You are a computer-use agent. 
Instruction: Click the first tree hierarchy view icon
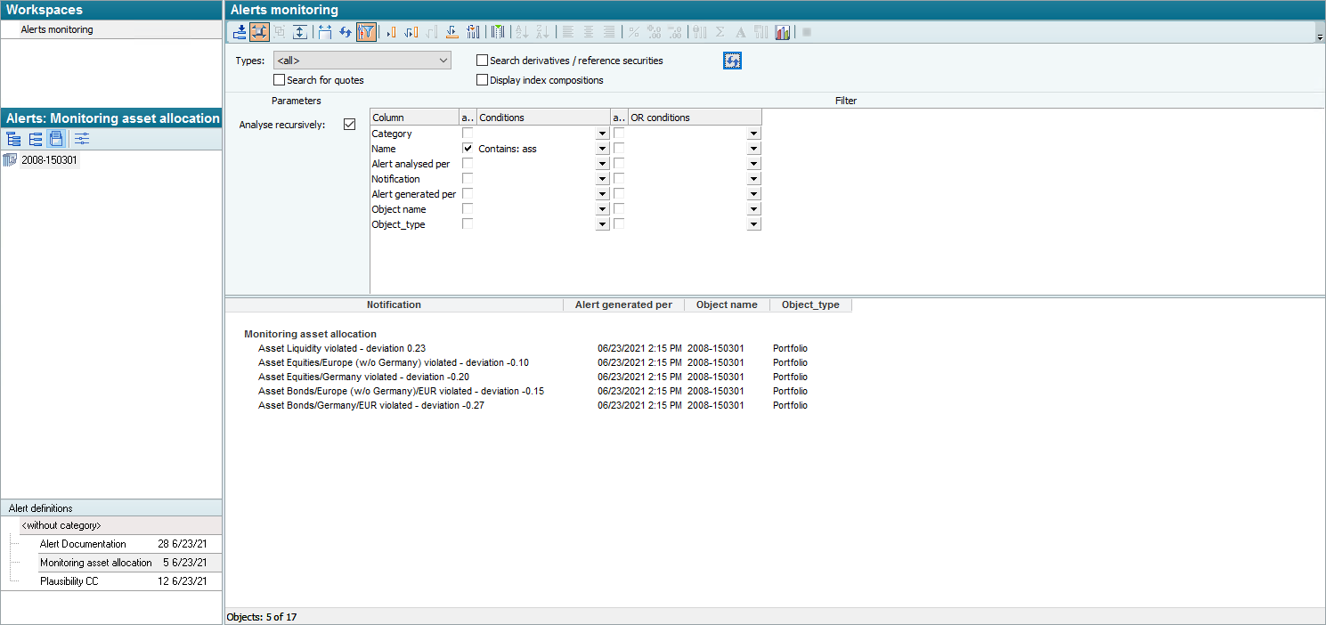pos(13,139)
